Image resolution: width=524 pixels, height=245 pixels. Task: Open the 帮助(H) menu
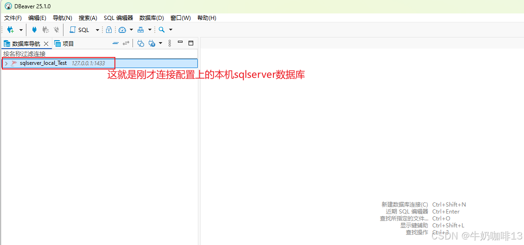(x=207, y=18)
